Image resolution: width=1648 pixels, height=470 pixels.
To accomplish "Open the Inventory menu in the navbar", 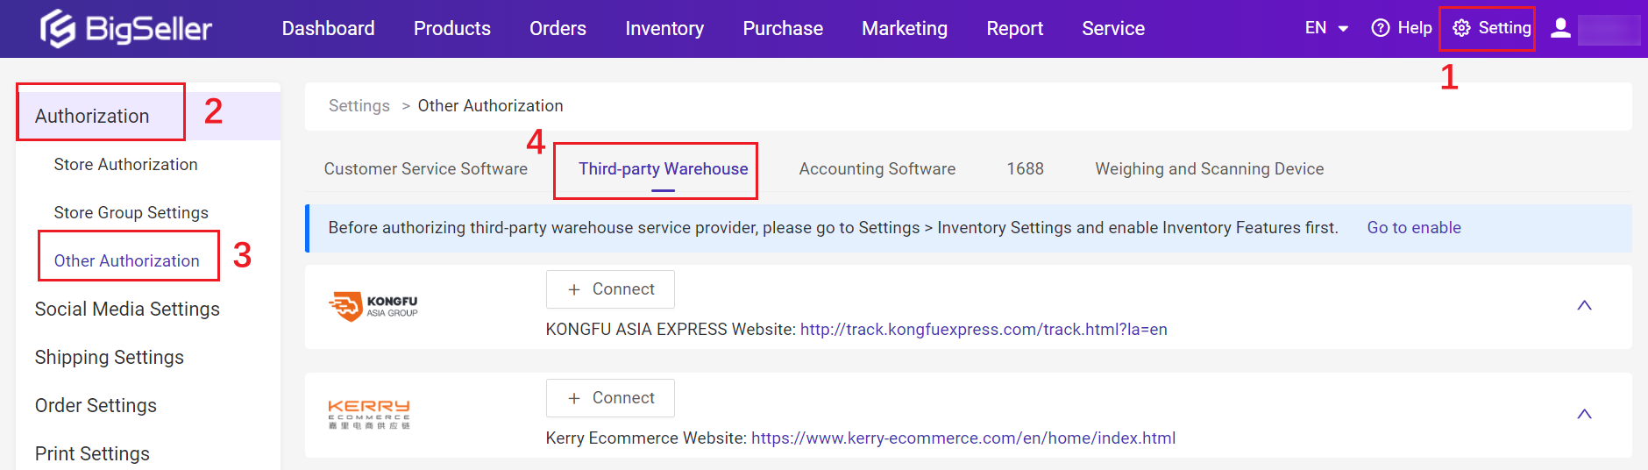I will [x=664, y=28].
